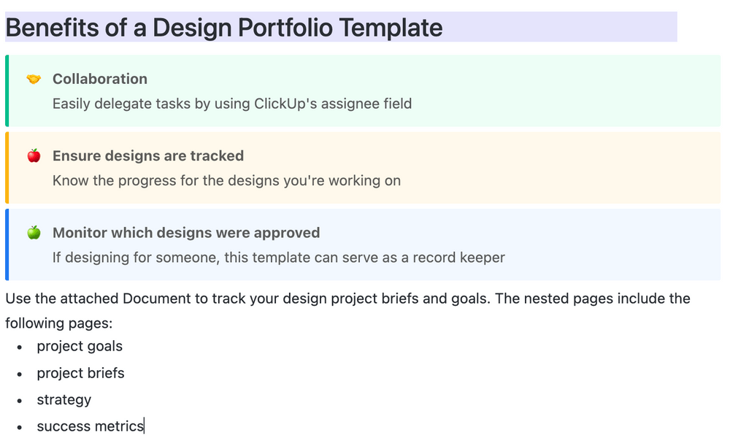The height and width of the screenshot is (438, 730).
Task: Click the green left border of Collaboration banner
Action: click(7, 91)
